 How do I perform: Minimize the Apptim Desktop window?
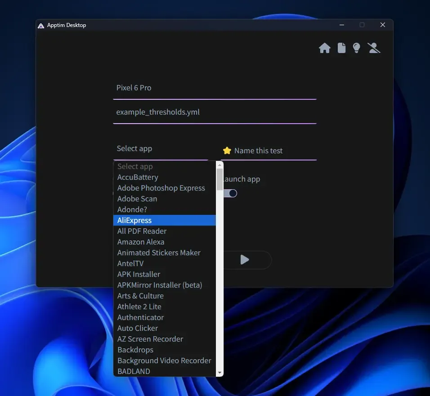[x=342, y=25]
